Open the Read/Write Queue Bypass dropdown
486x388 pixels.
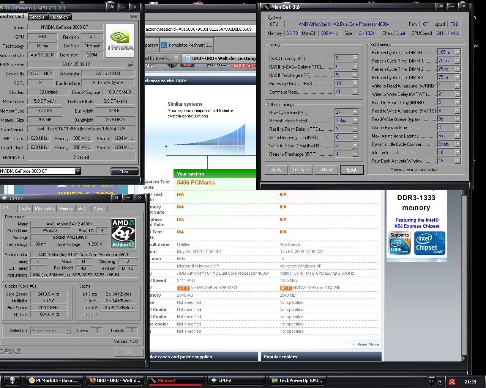(458, 119)
